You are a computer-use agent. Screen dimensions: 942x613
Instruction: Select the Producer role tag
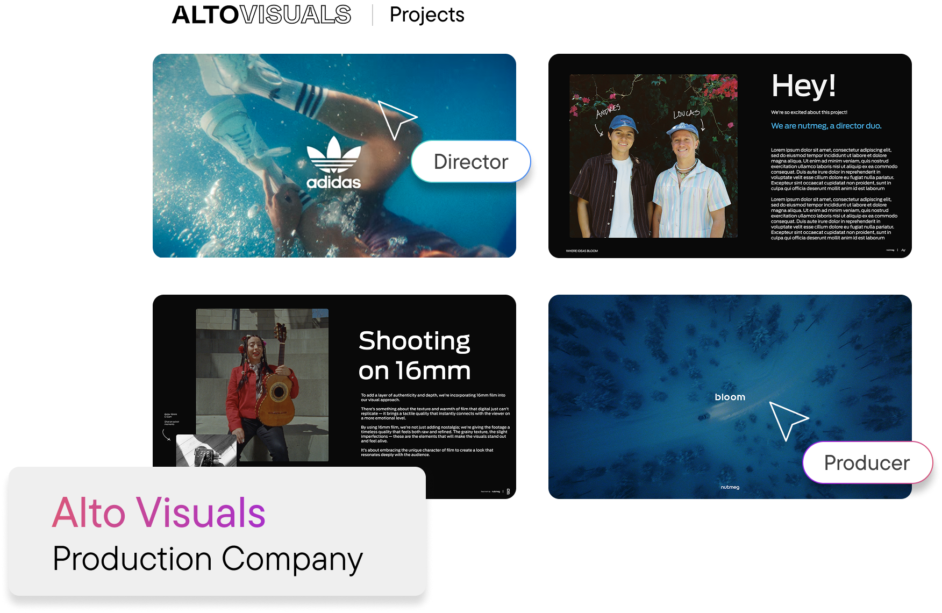(867, 462)
